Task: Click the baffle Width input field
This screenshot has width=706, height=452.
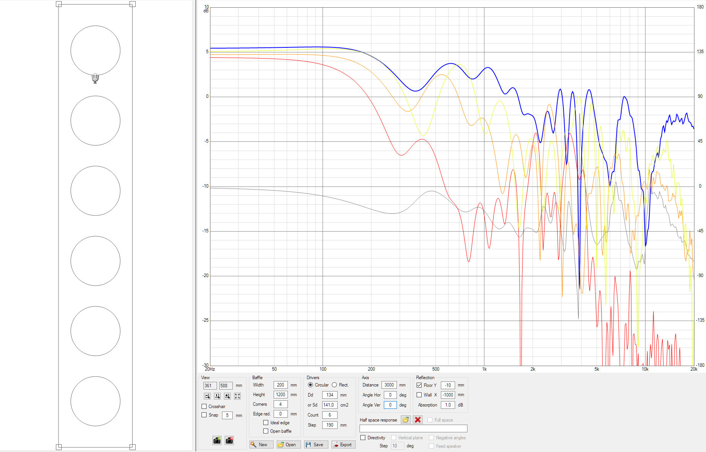Action: coord(281,385)
